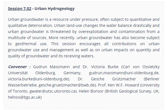Click the Urban Hydrogeology heading text
167x110 pixels.
pyautogui.click(x=54, y=9)
